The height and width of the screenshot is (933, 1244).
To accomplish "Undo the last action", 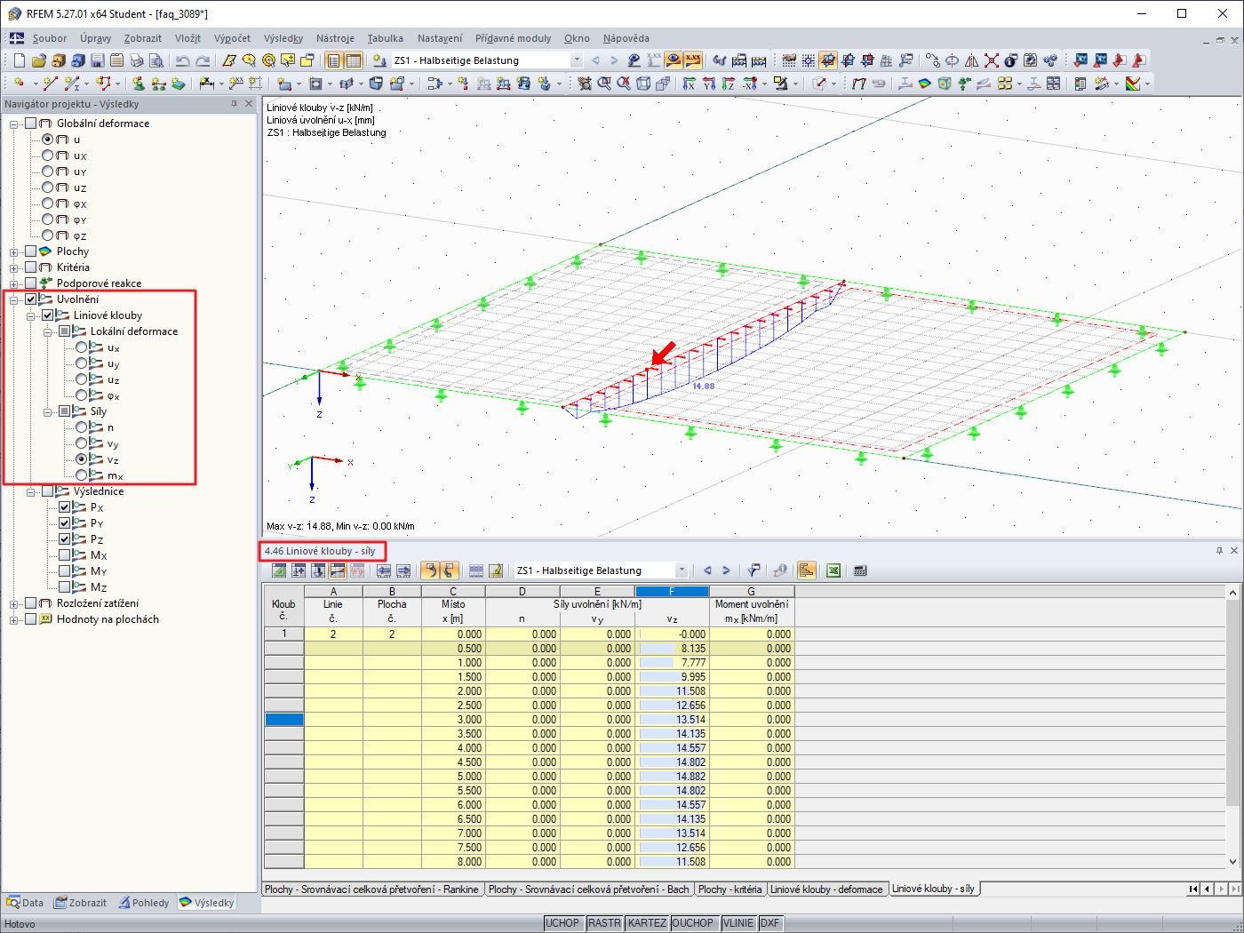I will 182,60.
